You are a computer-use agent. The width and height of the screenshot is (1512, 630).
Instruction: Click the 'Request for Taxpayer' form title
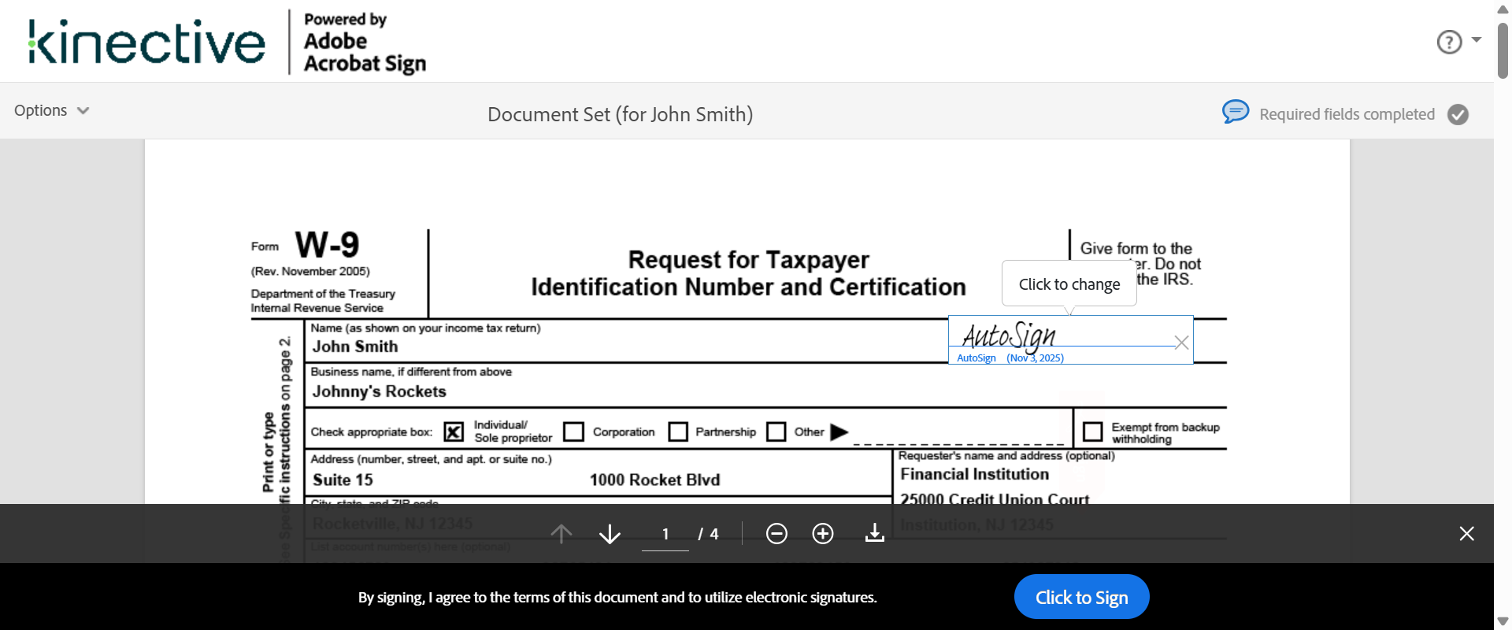pos(749,259)
